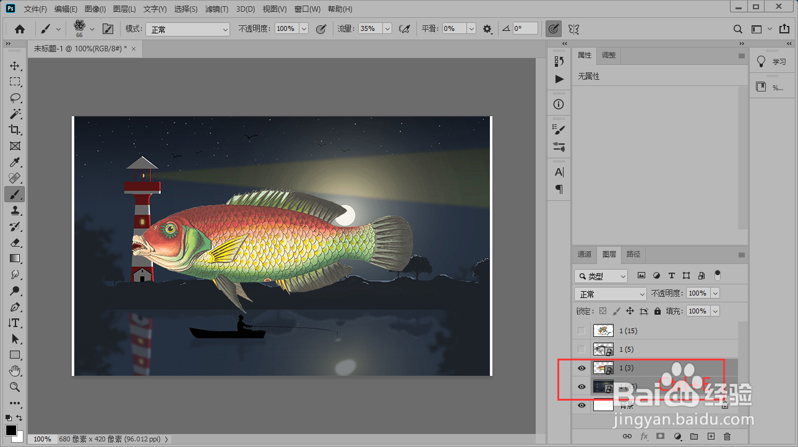
Task: Select the Eraser tool
Action: [15, 242]
